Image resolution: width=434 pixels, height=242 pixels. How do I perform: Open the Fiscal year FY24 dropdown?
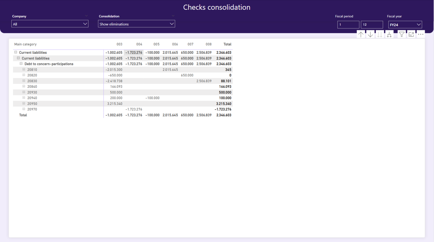coord(405,25)
